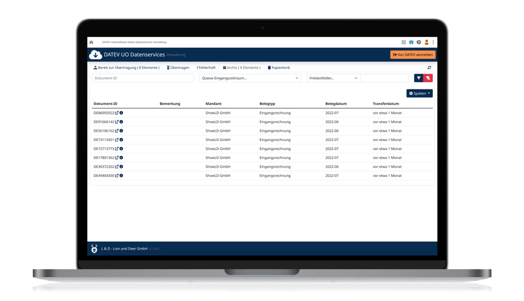Click breadcrumb DATEV Unternehmen Online Datenservices Verwaltung
The width and height of the screenshot is (524, 301).
pos(135,42)
